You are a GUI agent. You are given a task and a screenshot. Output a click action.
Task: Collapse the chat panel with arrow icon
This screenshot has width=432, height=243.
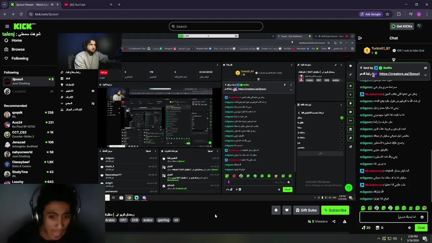click(360, 38)
